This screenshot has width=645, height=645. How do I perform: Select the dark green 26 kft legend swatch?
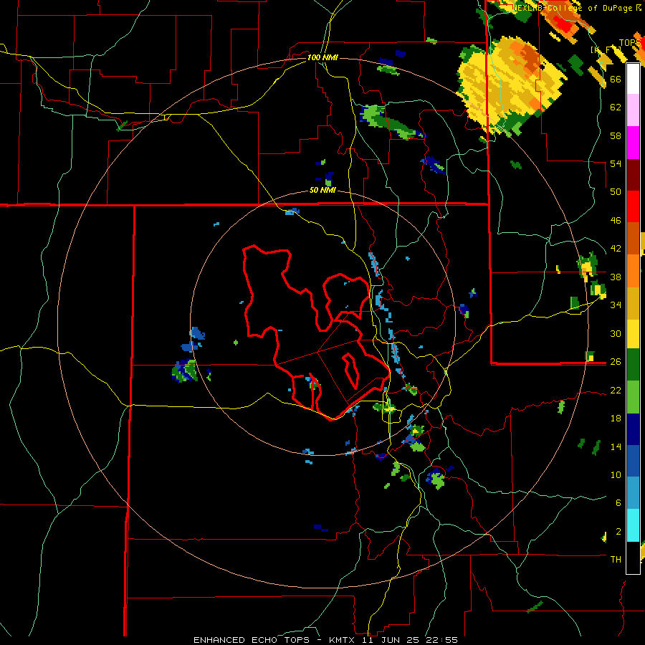633,365
